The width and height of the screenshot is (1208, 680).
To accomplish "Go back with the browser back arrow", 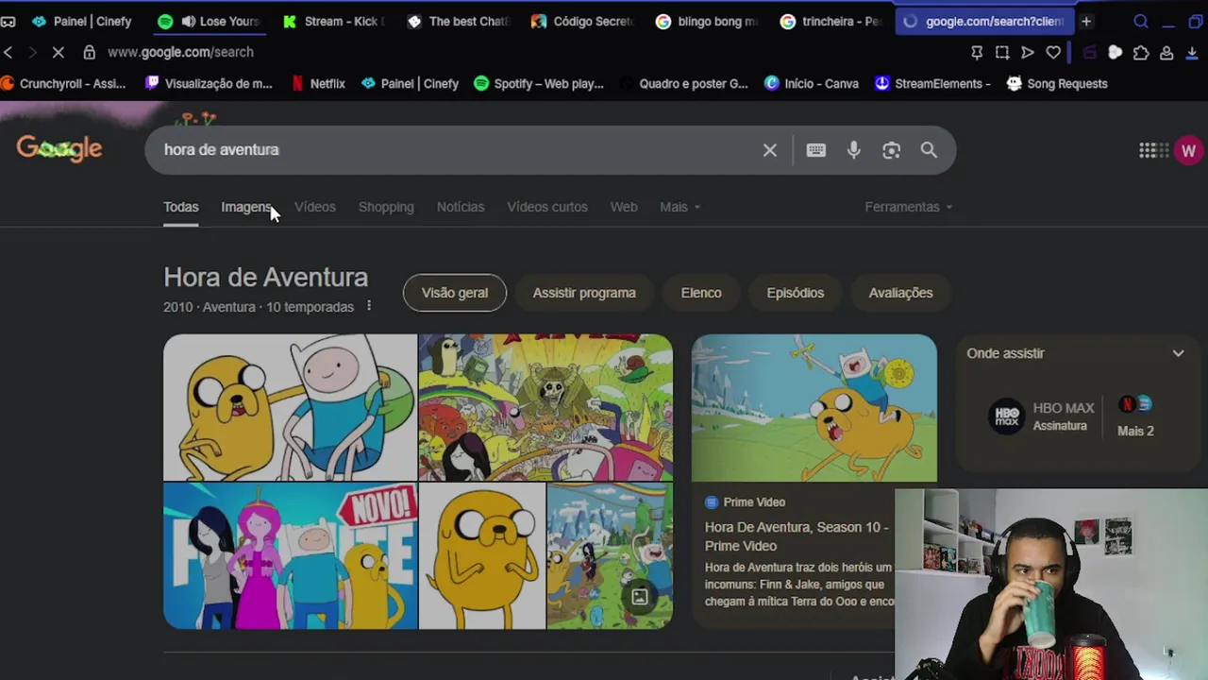I will (8, 52).
